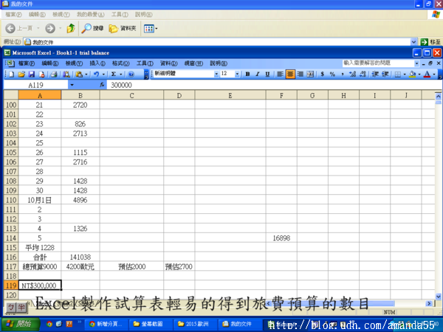Expand the Borders dropdown arrow
This screenshot has width=443, height=332.
405,75
